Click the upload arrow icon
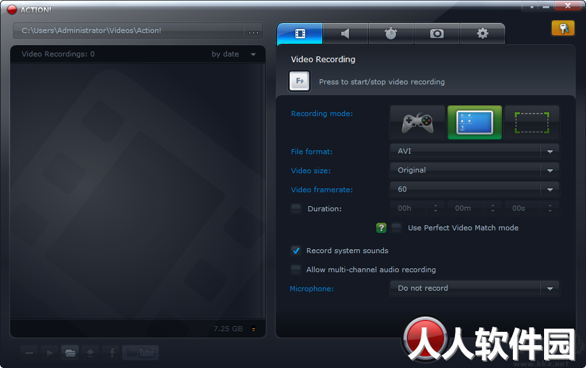This screenshot has height=368, width=586. click(90, 353)
